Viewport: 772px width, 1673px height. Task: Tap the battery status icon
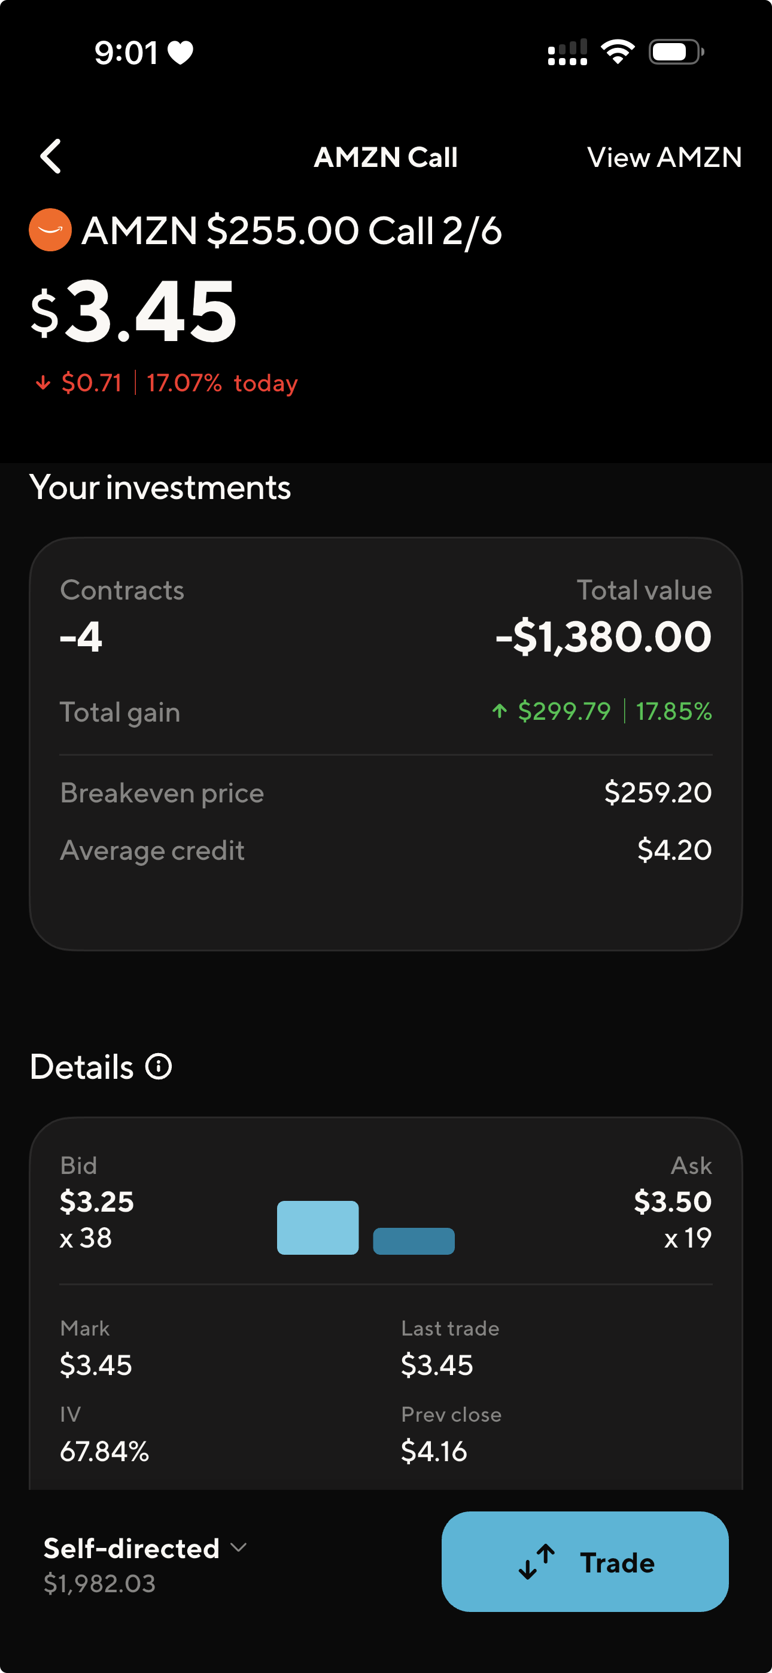[x=676, y=52]
